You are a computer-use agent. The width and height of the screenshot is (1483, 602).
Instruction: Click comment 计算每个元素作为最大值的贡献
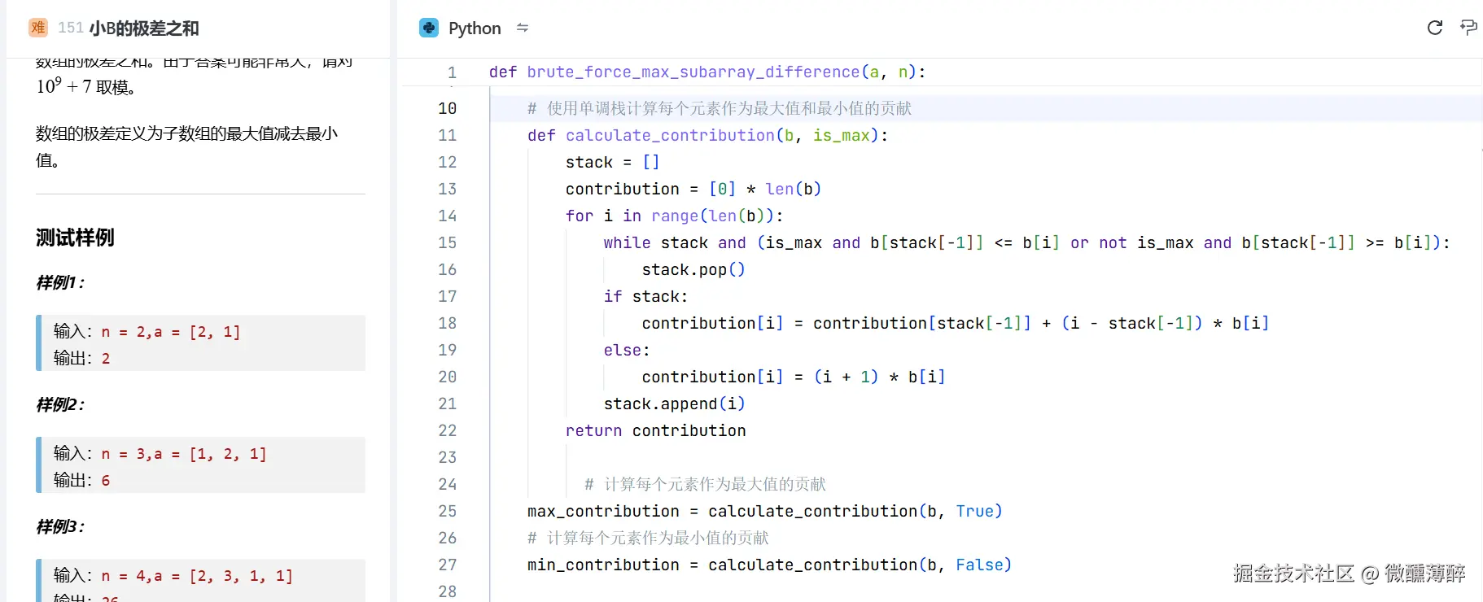pyautogui.click(x=705, y=484)
